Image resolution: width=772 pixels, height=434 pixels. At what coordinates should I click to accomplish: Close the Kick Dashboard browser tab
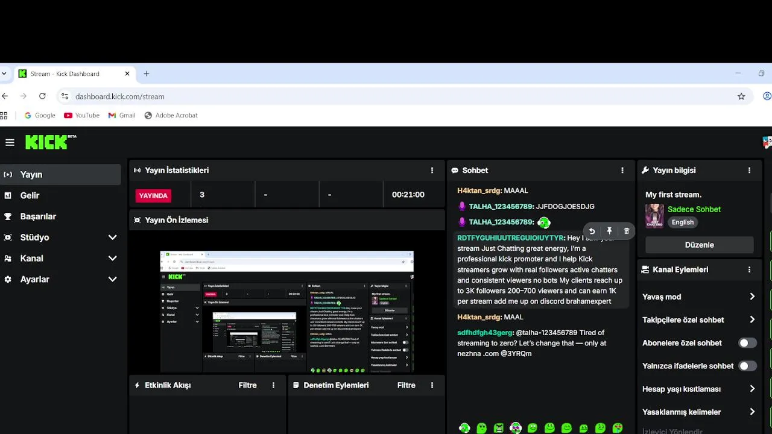click(127, 74)
